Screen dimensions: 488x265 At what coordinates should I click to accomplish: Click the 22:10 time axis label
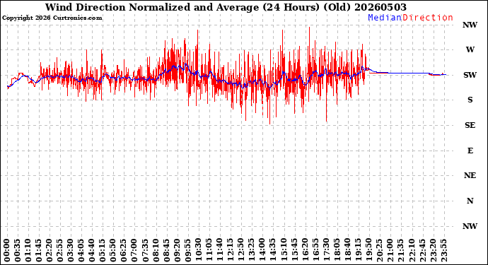412,251
